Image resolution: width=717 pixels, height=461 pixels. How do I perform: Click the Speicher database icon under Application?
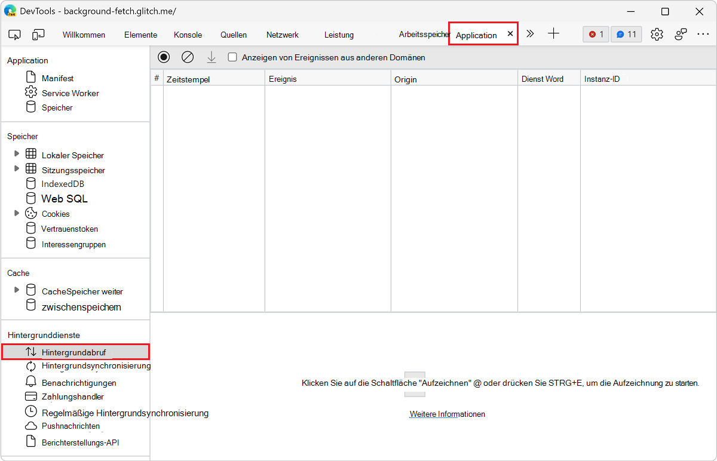point(30,107)
